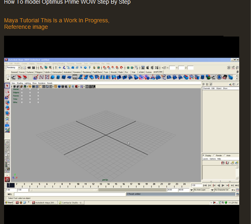Open the Panels menu in viewport panel
The width and height of the screenshot is (251, 224).
tap(49, 83)
